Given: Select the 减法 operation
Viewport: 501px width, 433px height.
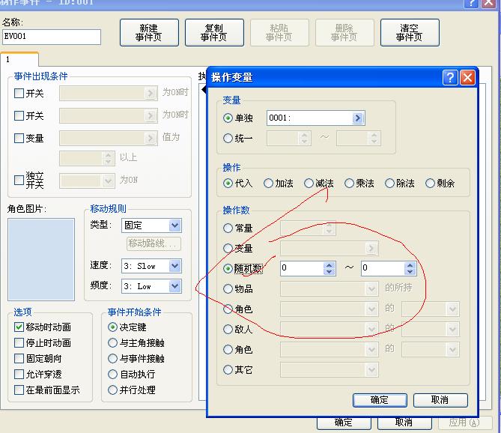Looking at the screenshot, I should click(x=309, y=184).
